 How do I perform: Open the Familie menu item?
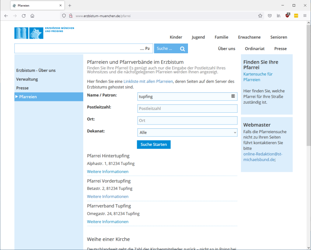click(x=221, y=37)
